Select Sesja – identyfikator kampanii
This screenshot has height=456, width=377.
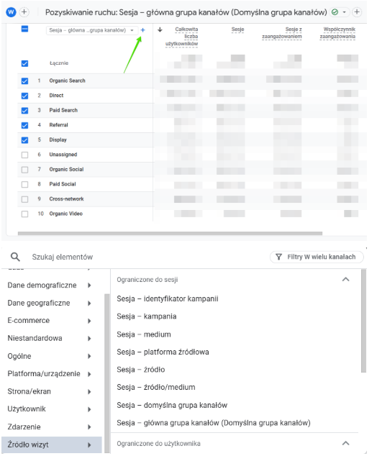[168, 298]
